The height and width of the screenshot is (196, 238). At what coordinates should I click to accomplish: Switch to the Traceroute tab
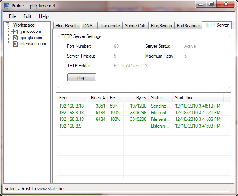tap(110, 26)
